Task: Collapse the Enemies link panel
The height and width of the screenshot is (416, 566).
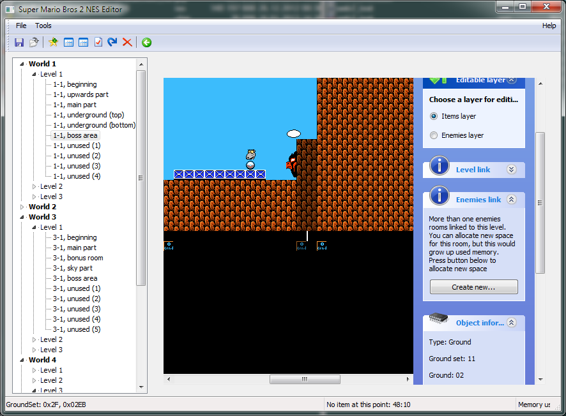Action: 512,199
